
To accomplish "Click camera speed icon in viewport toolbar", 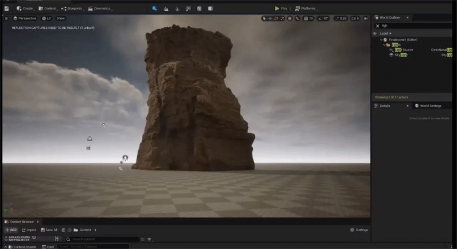I will click(x=355, y=18).
